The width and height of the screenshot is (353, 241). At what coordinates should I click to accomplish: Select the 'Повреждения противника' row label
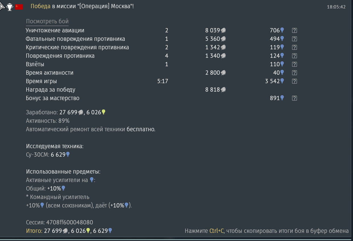click(x=60, y=56)
